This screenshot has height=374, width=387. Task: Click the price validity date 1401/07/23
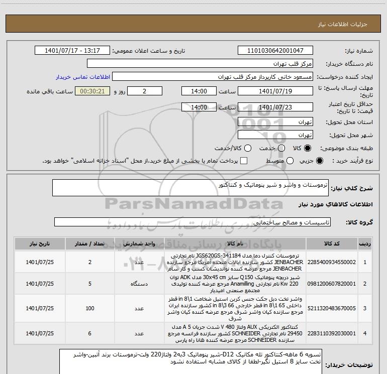275,107
